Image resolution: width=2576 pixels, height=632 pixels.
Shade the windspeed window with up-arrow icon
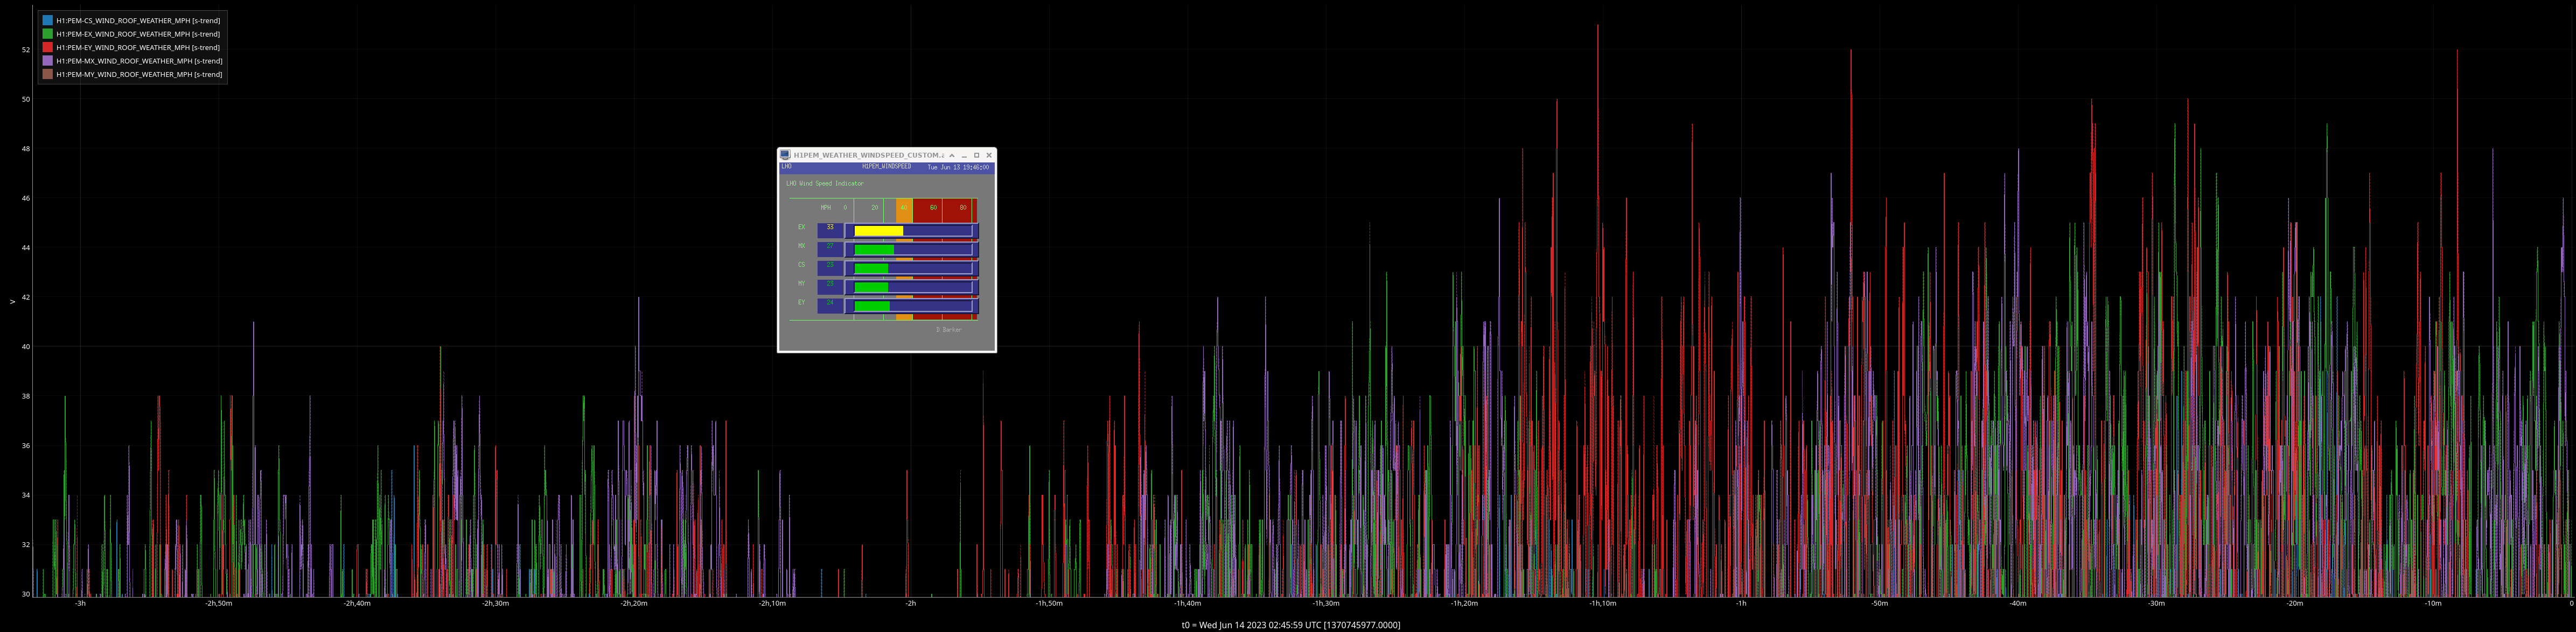click(x=951, y=155)
